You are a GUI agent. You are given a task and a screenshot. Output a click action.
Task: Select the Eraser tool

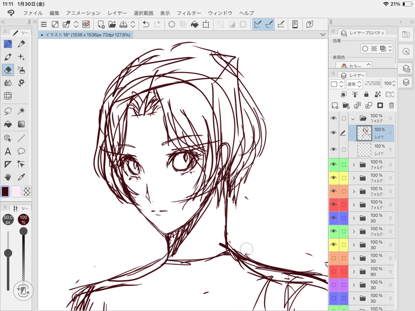point(8,70)
